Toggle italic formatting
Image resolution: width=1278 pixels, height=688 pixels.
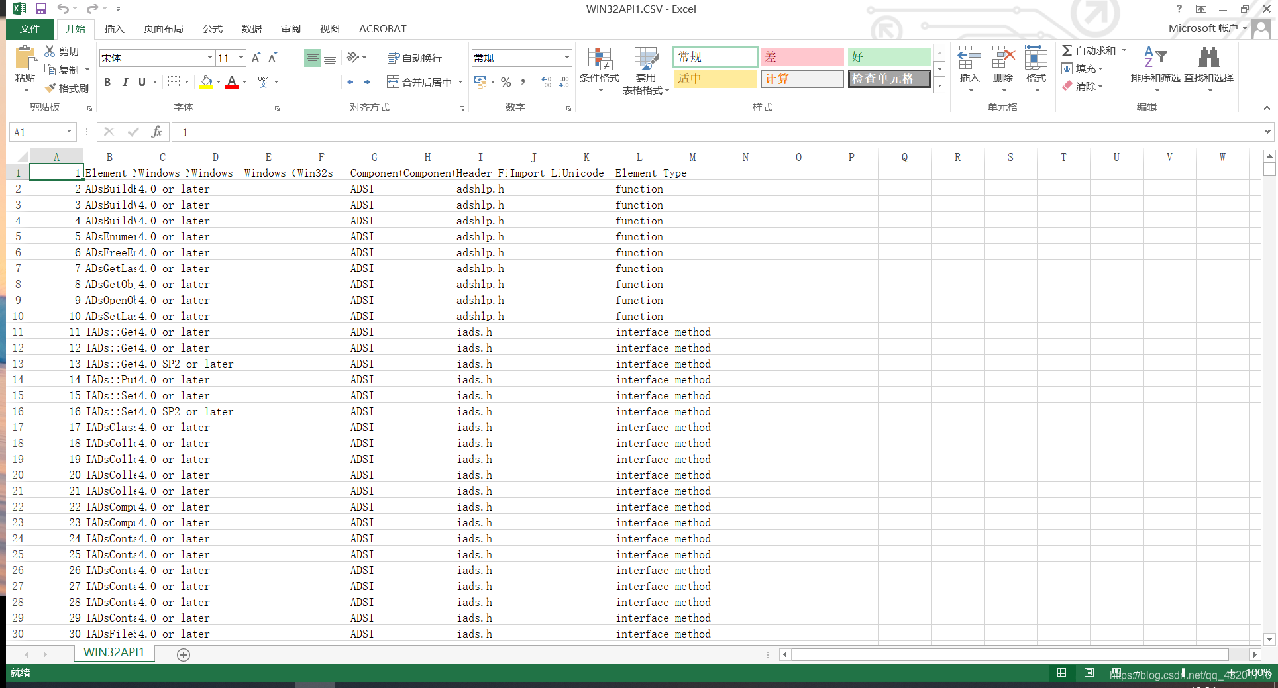pos(125,82)
